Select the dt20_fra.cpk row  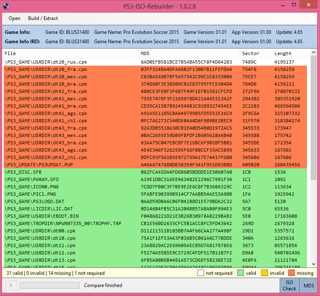pyautogui.click(x=155, y=69)
